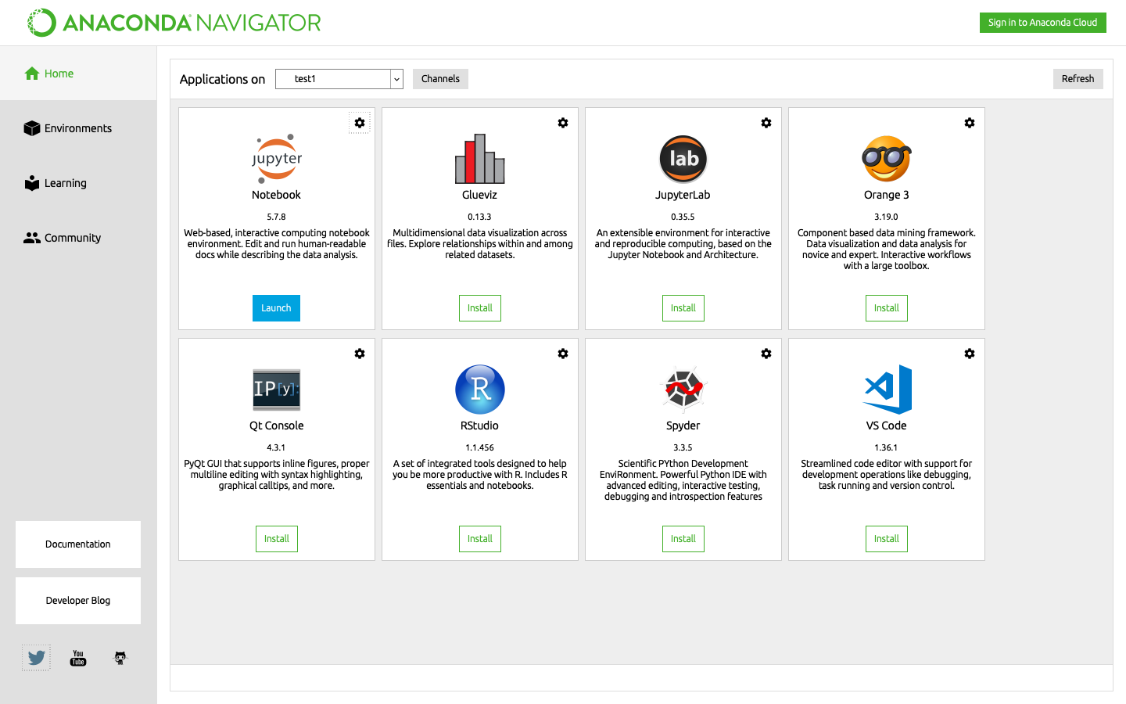This screenshot has height=704, width=1126.
Task: Install JupyterLab
Action: pos(683,308)
